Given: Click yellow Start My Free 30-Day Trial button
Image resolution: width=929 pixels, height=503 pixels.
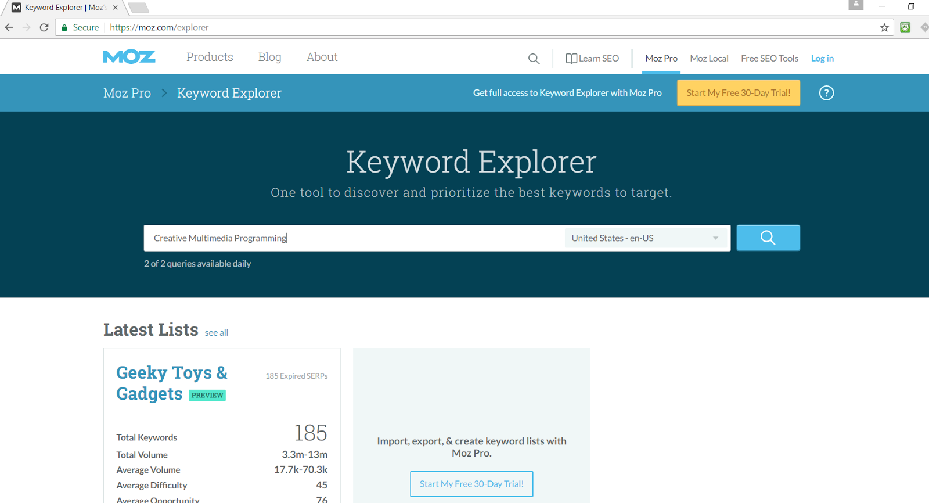Looking at the screenshot, I should [739, 93].
